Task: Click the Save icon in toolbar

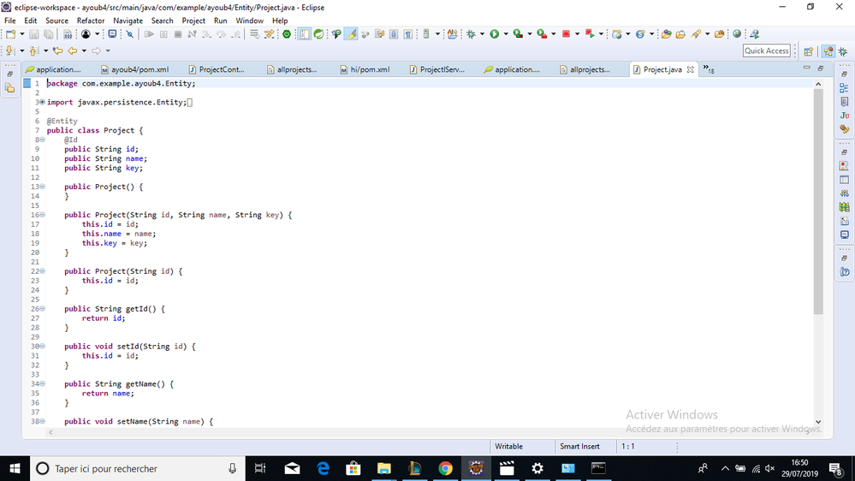Action: click(x=34, y=34)
